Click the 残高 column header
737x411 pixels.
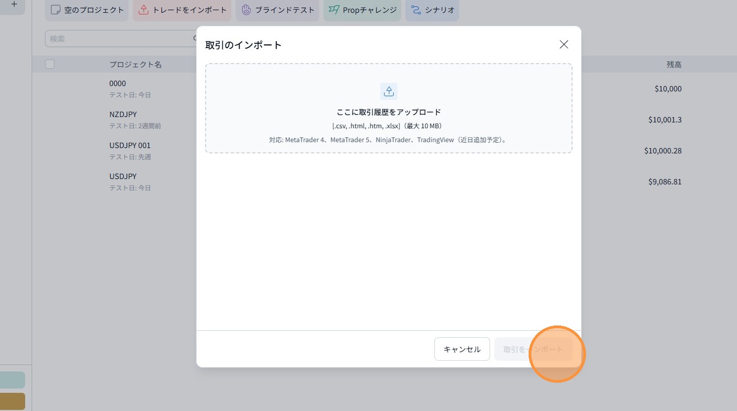(674, 65)
